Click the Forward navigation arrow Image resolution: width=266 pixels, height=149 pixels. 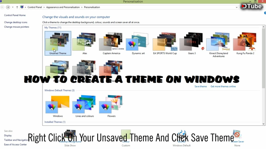point(8,7)
